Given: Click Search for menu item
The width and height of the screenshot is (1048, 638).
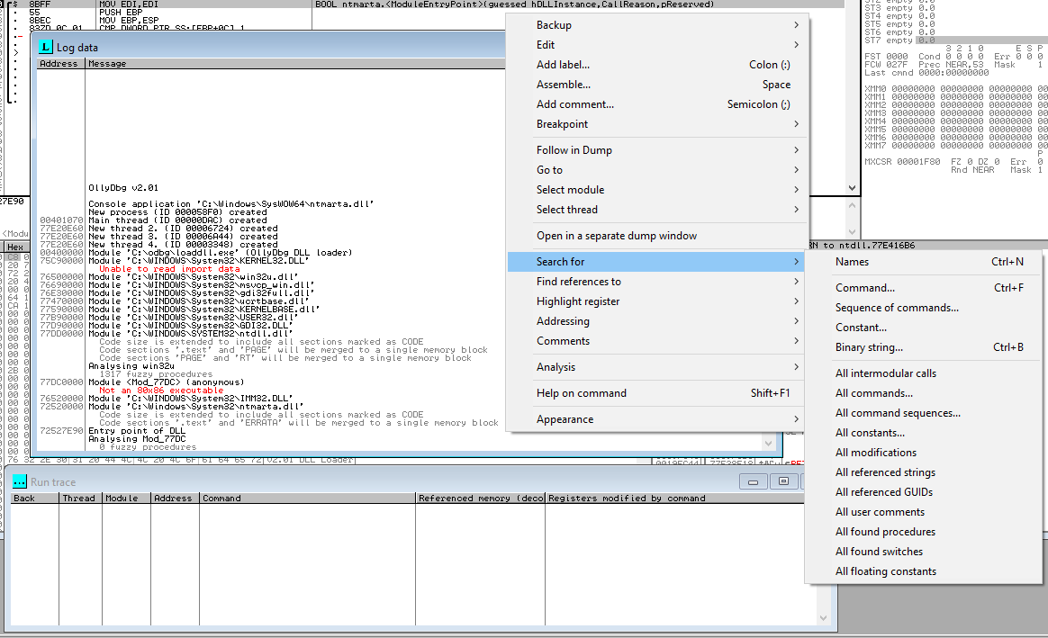Looking at the screenshot, I should [657, 262].
